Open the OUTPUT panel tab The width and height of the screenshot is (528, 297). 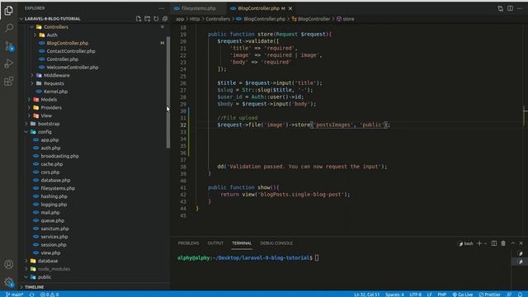click(x=215, y=243)
